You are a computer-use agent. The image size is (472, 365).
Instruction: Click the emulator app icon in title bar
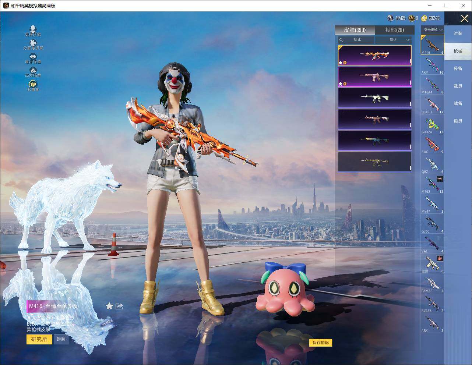click(x=6, y=6)
